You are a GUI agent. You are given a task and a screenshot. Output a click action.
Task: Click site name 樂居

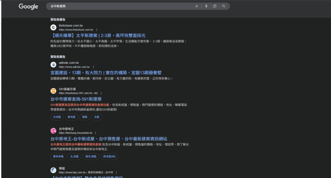click(62, 169)
